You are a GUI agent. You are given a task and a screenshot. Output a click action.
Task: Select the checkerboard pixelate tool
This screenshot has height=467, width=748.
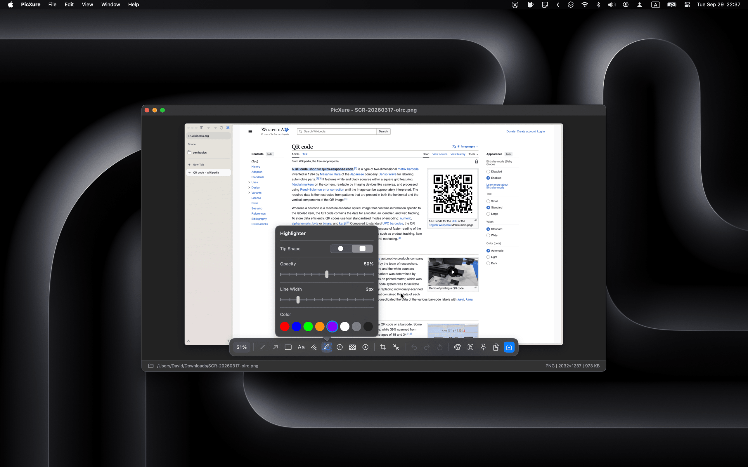tap(352, 347)
